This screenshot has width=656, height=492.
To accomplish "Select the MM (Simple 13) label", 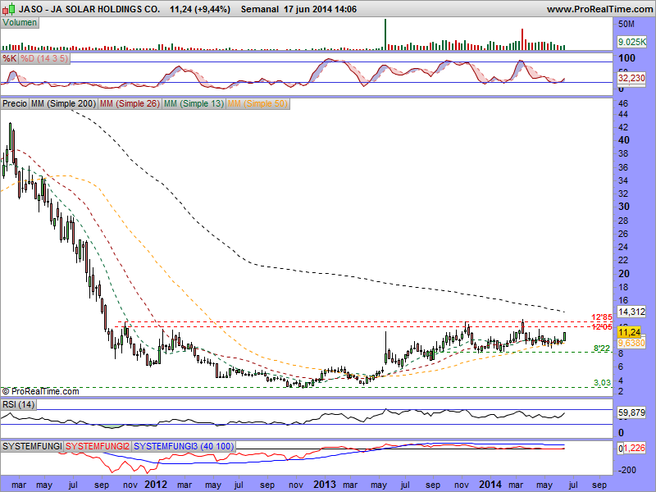I will pyautogui.click(x=194, y=103).
